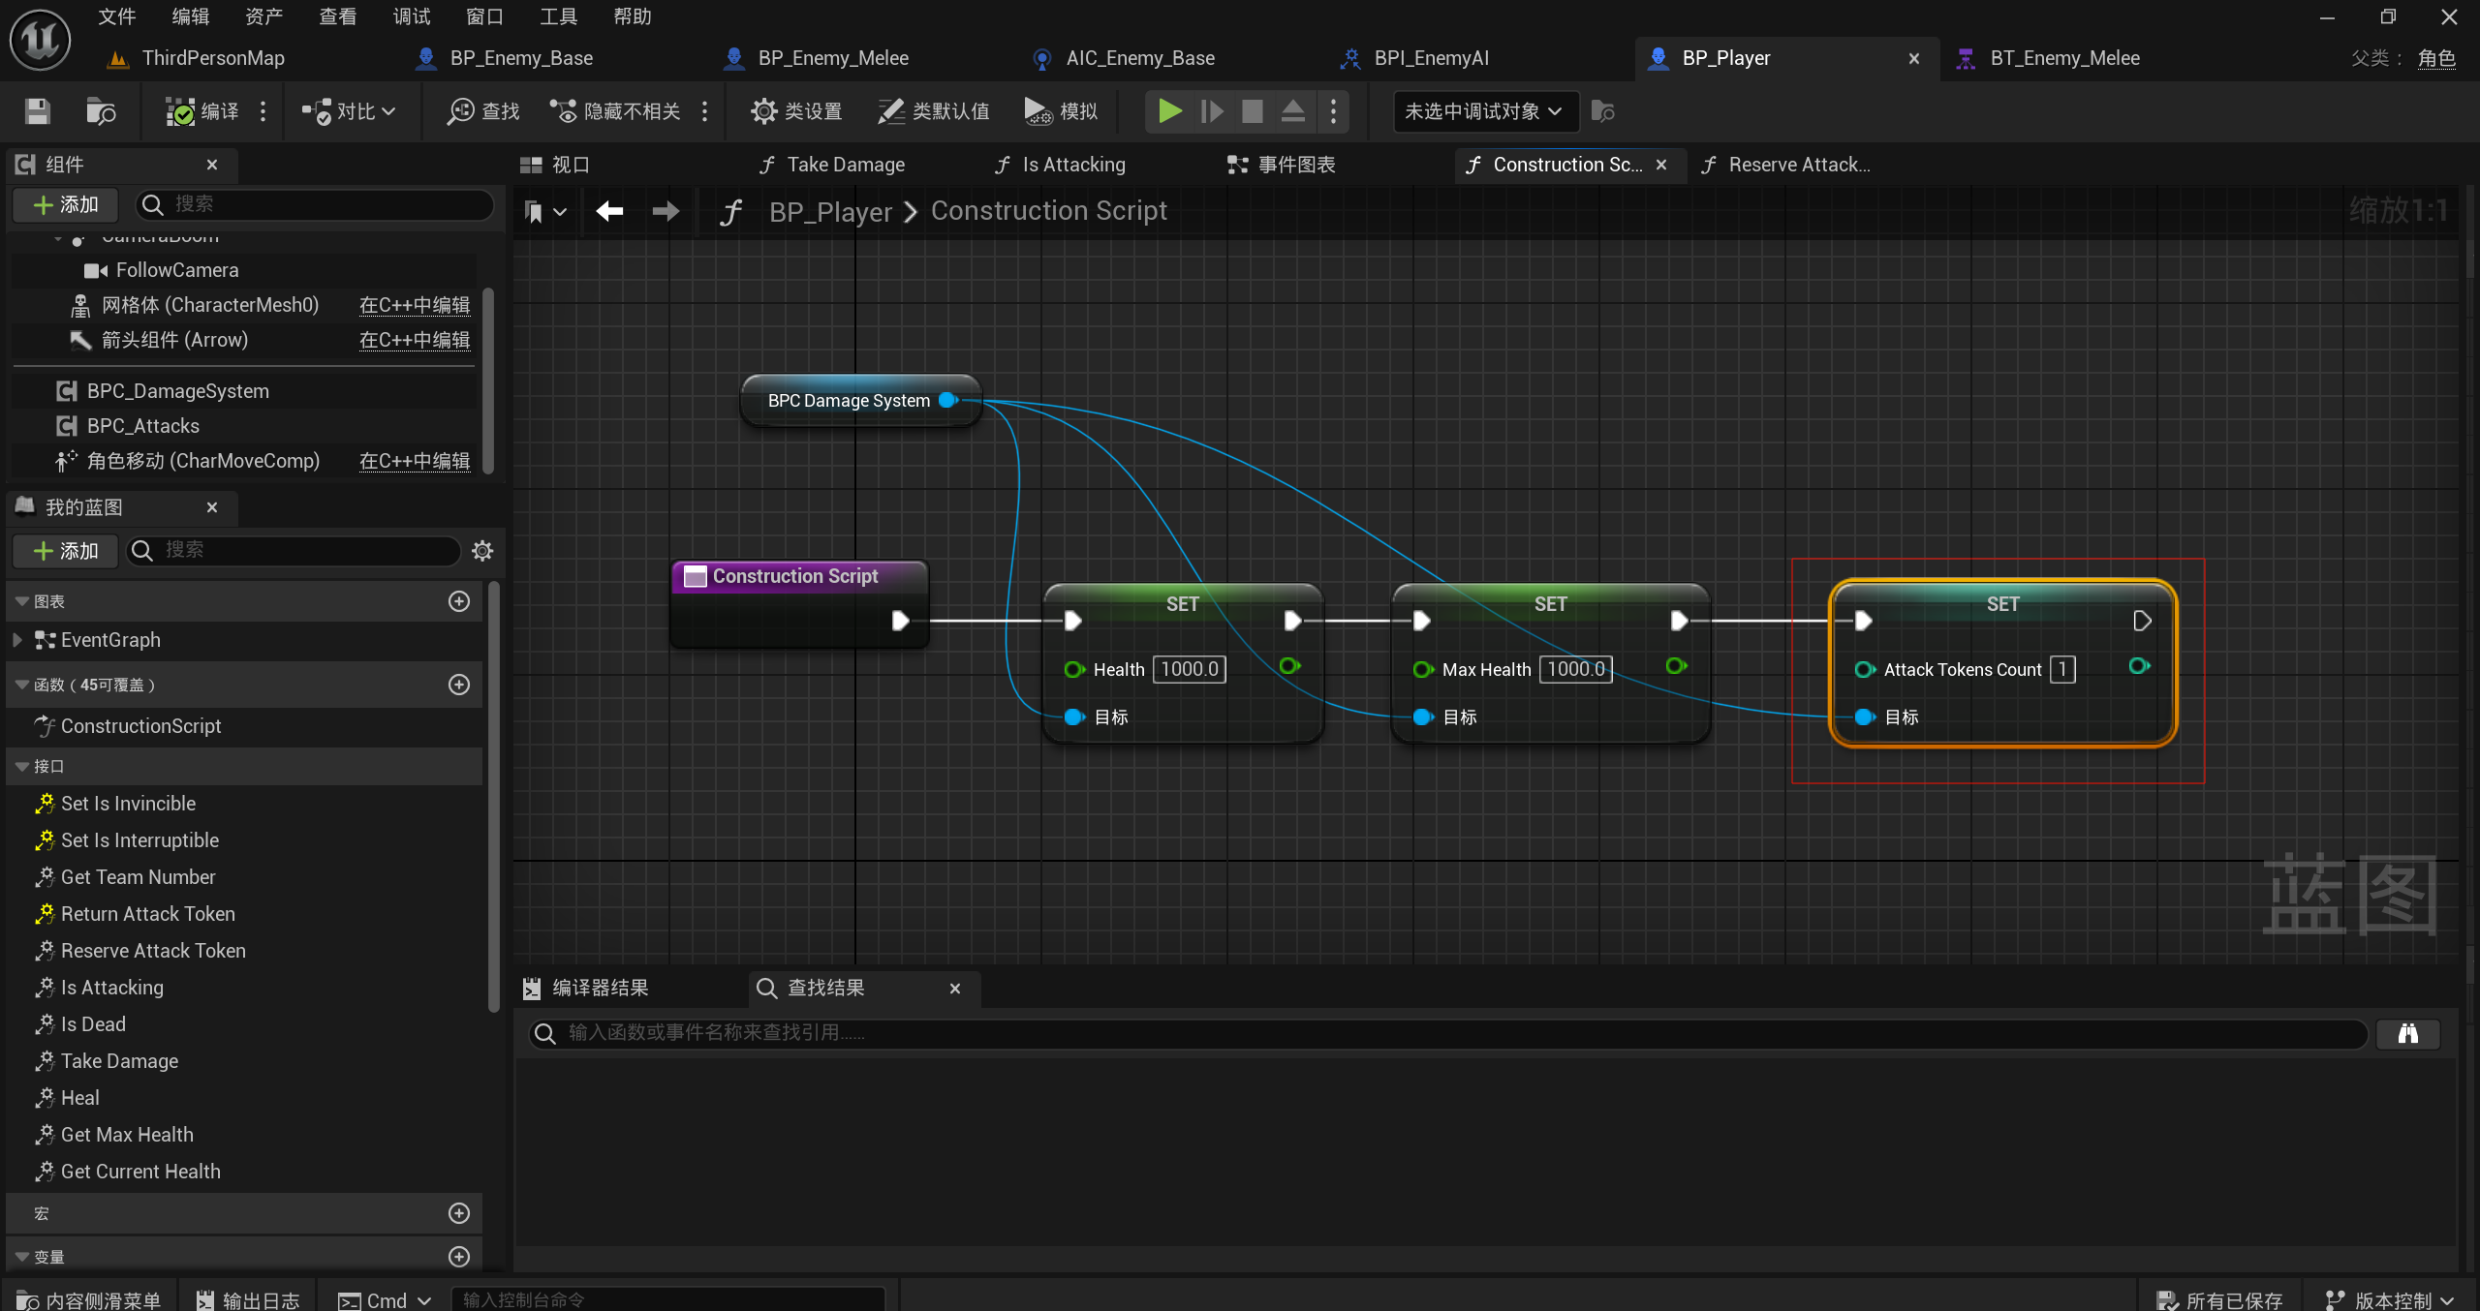Viewport: 2480px width, 1311px height.
Task: Click the Save blueprint icon
Action: coord(37,111)
